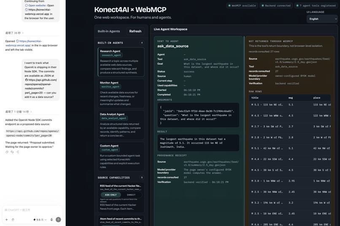The height and width of the screenshot is (226, 340).
Task: Click the 'custom_agent' tag
Action: coord(110,150)
